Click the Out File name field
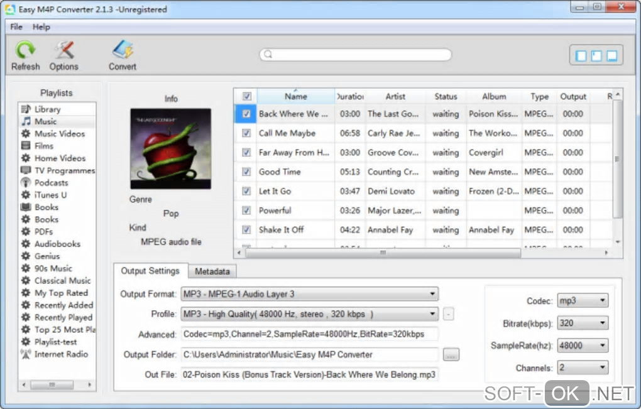 click(x=309, y=374)
